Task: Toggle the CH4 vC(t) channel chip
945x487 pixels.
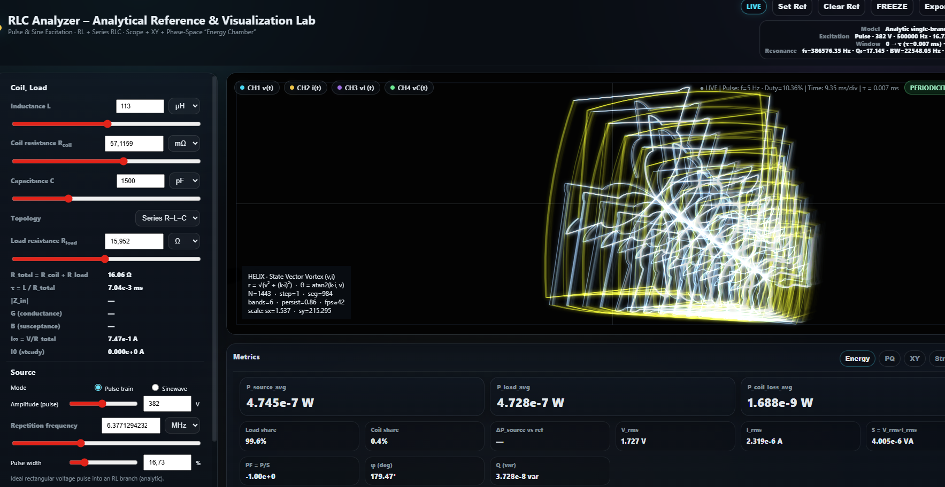Action: 409,88
